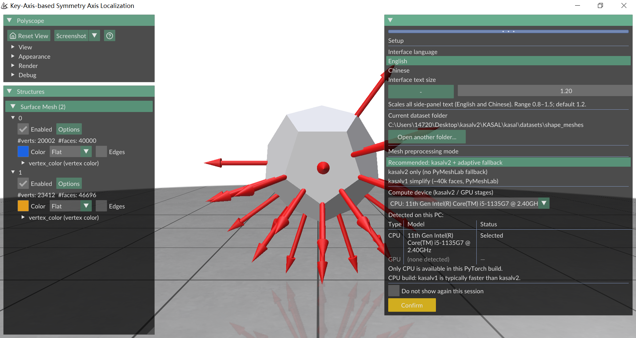Screen dimensions: 636x338
Task: Collapse mesh 0 tree node
Action: pyautogui.click(x=13, y=118)
